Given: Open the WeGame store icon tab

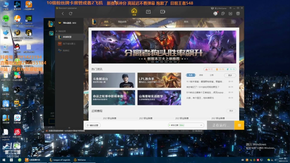Looking at the screenshot, I should [x=148, y=12].
